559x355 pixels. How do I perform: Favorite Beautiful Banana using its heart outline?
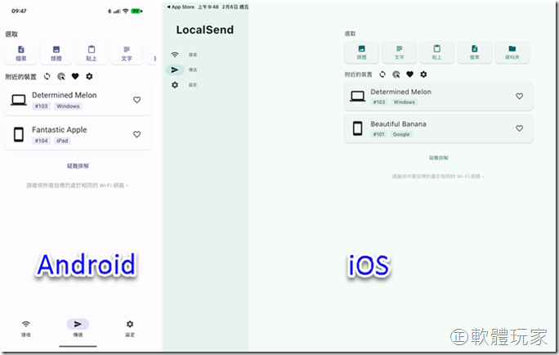[519, 128]
